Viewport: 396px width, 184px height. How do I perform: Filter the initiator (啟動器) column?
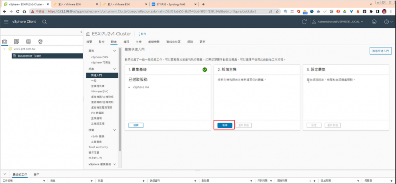click(251, 181)
